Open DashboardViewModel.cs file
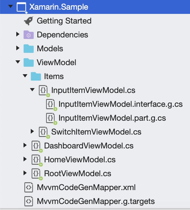Image resolution: width=190 pixels, height=210 pixels. tap(89, 146)
